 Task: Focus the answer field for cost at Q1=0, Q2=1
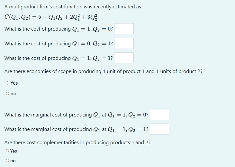124,43
